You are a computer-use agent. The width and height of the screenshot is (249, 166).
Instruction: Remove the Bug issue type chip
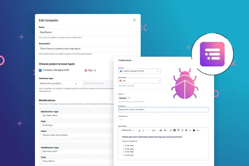[x=95, y=70]
